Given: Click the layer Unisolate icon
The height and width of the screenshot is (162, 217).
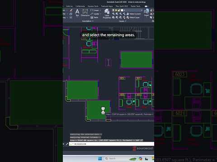Looking at the screenshot, I should [x=117, y=18].
